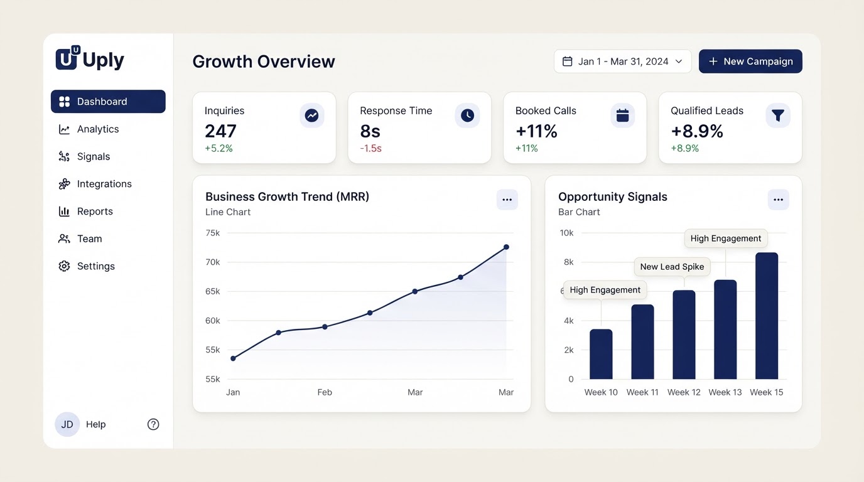Click the Inquiries value 247

(x=220, y=131)
